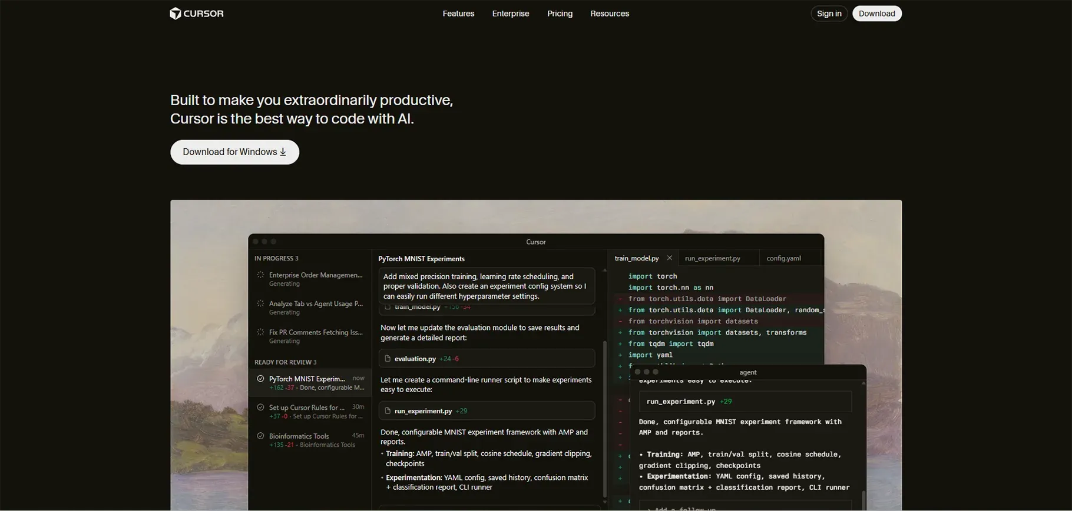Switch to the run_experiment.py editor tab
Viewport: 1072px width, 511px height.
click(712, 258)
